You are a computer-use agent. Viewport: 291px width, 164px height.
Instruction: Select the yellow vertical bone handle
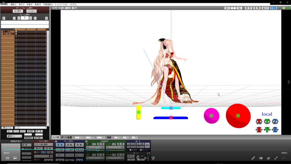pyautogui.click(x=139, y=112)
